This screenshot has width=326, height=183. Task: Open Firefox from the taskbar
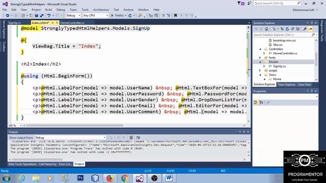tap(110, 178)
